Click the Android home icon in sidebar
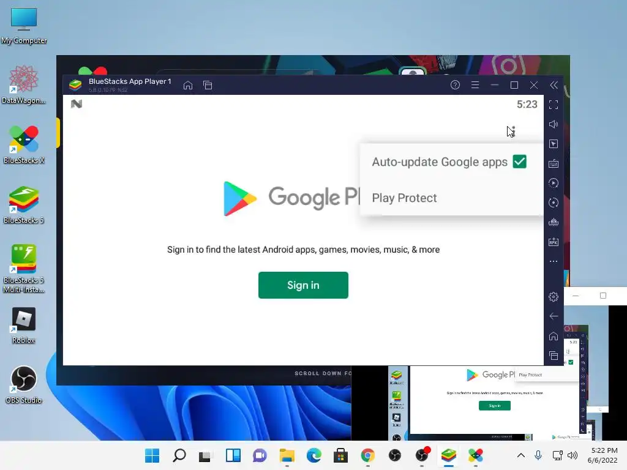This screenshot has height=470, width=627. (x=554, y=336)
